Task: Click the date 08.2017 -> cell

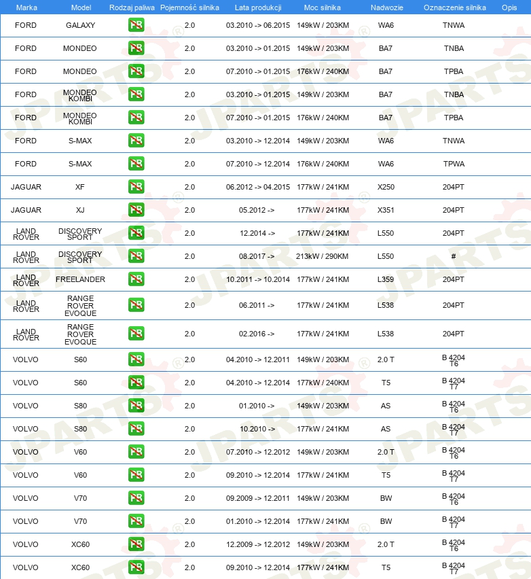Action: pos(257,256)
